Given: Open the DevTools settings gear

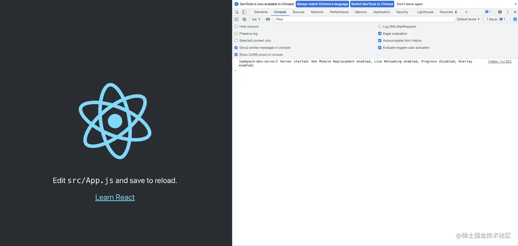Looking at the screenshot, I should tap(500, 12).
